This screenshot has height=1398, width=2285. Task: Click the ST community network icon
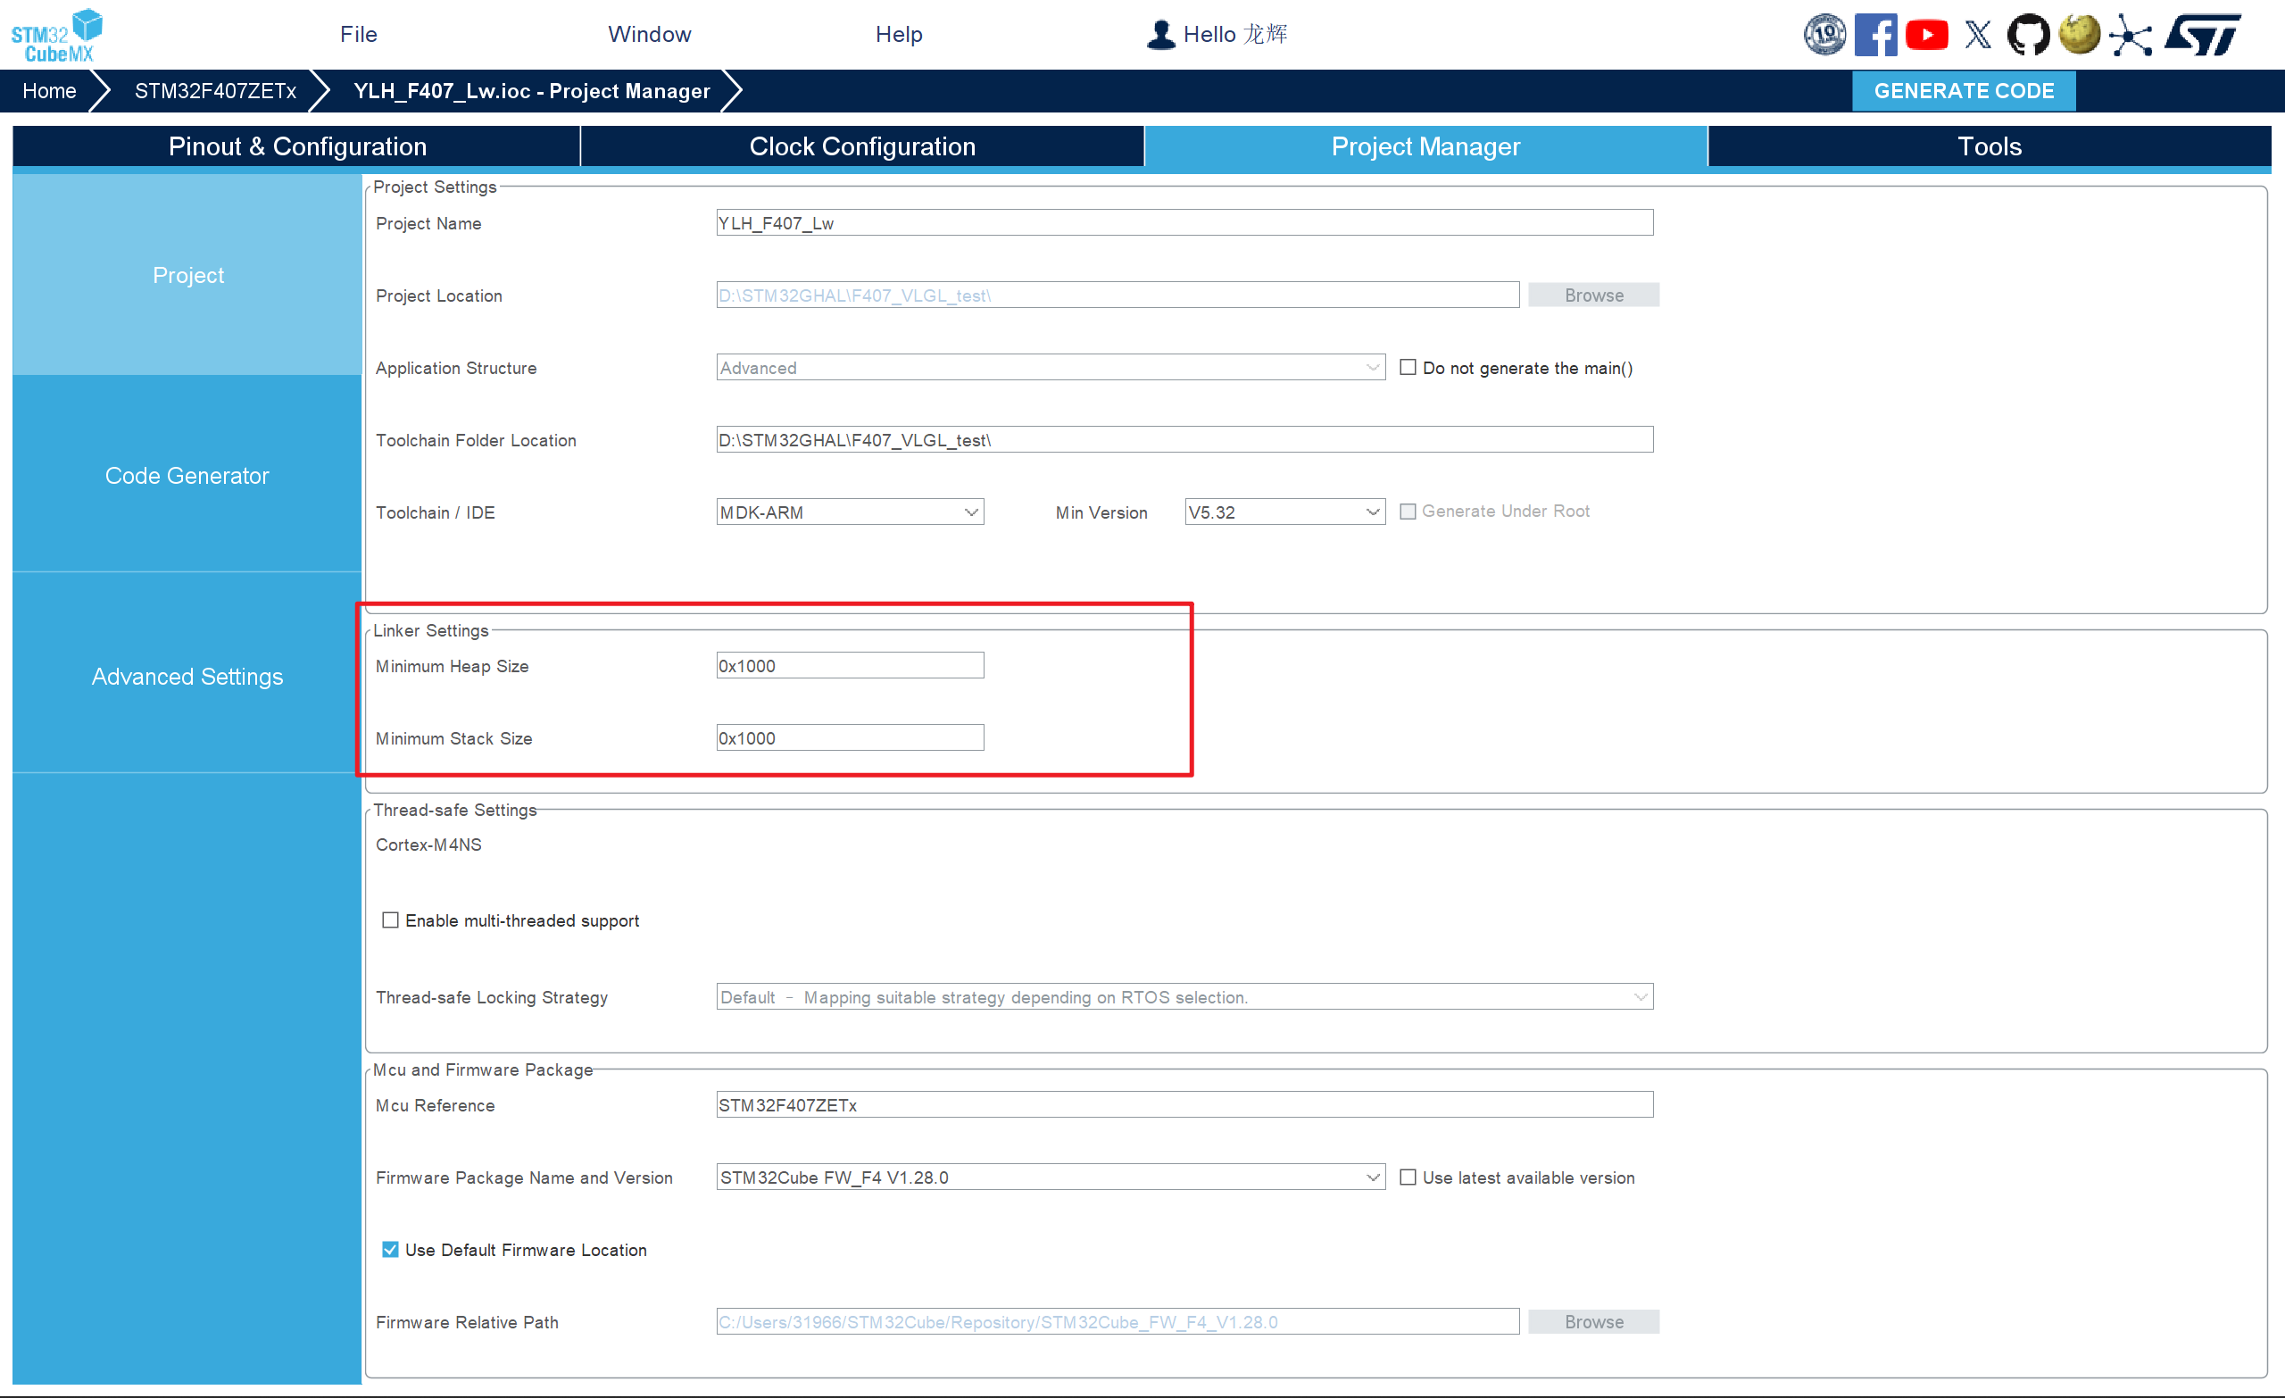click(x=2130, y=35)
